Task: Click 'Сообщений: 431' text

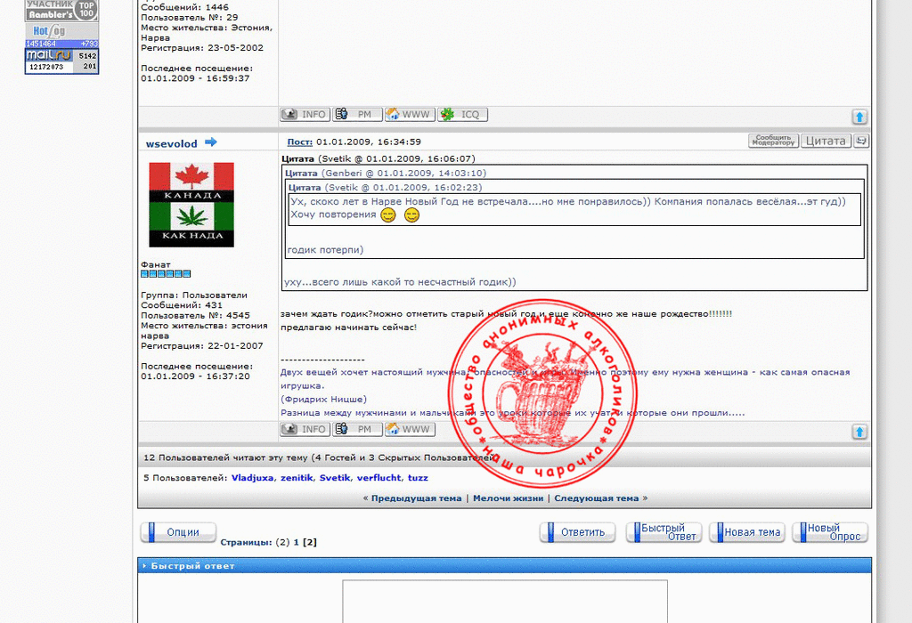Action: [182, 305]
